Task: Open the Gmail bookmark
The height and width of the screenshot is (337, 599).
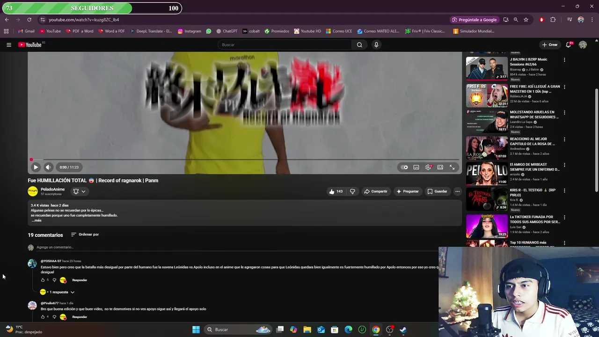Action: pos(26,31)
